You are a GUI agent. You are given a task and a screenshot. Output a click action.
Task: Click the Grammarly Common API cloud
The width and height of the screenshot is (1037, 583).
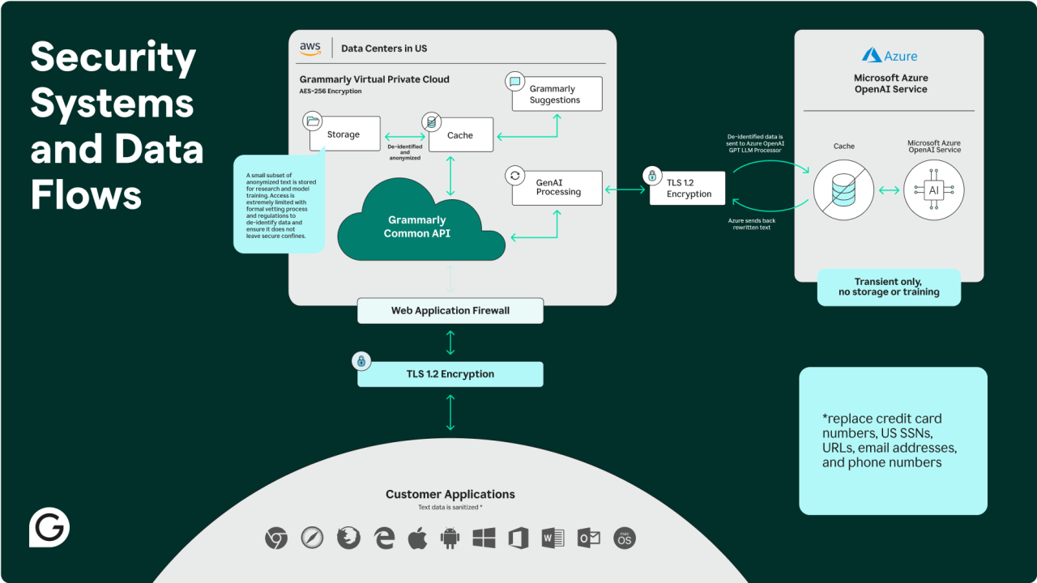421,219
